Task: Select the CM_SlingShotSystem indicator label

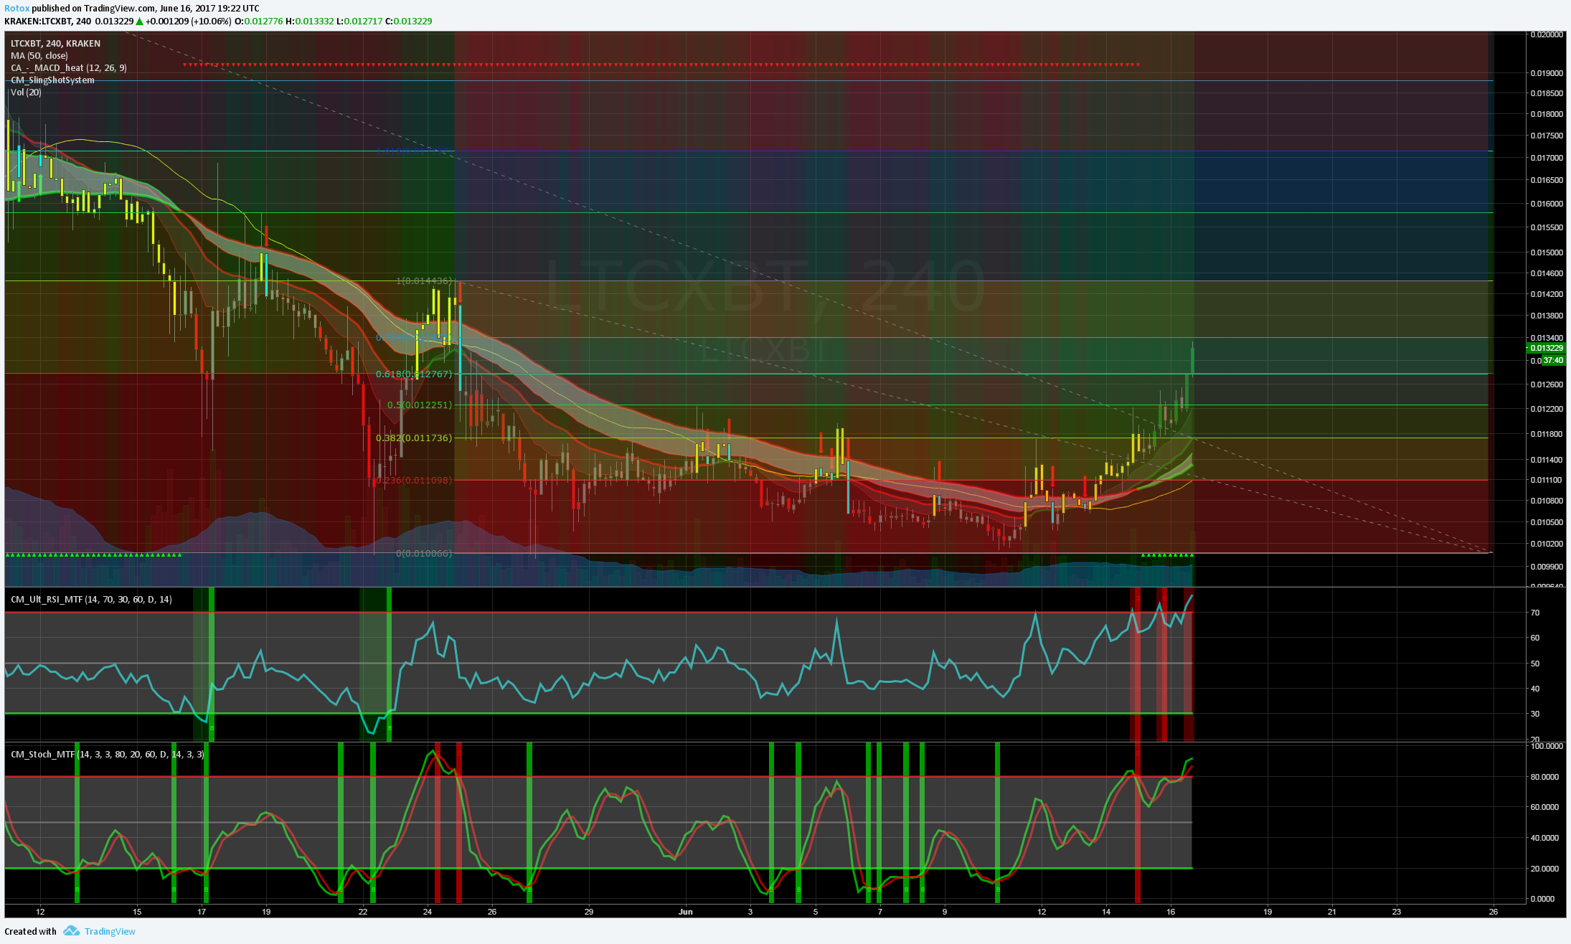Action: (52, 80)
